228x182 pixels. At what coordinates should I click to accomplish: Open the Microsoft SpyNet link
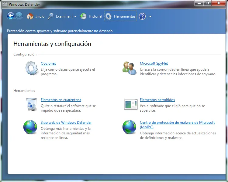(x=154, y=63)
